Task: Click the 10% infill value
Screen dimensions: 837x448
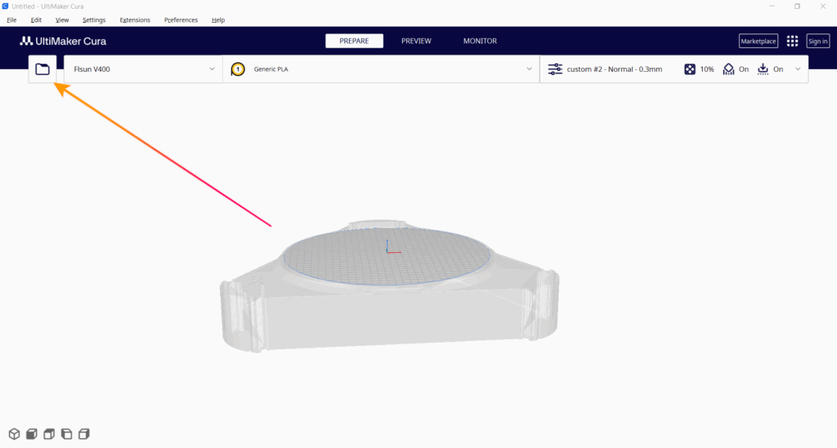Action: click(x=707, y=69)
